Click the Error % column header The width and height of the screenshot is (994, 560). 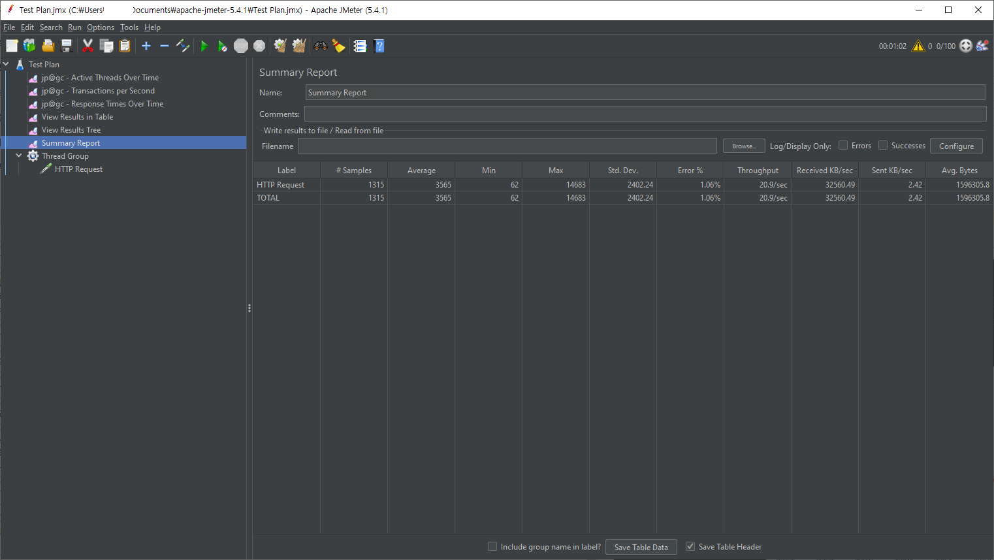(x=690, y=170)
